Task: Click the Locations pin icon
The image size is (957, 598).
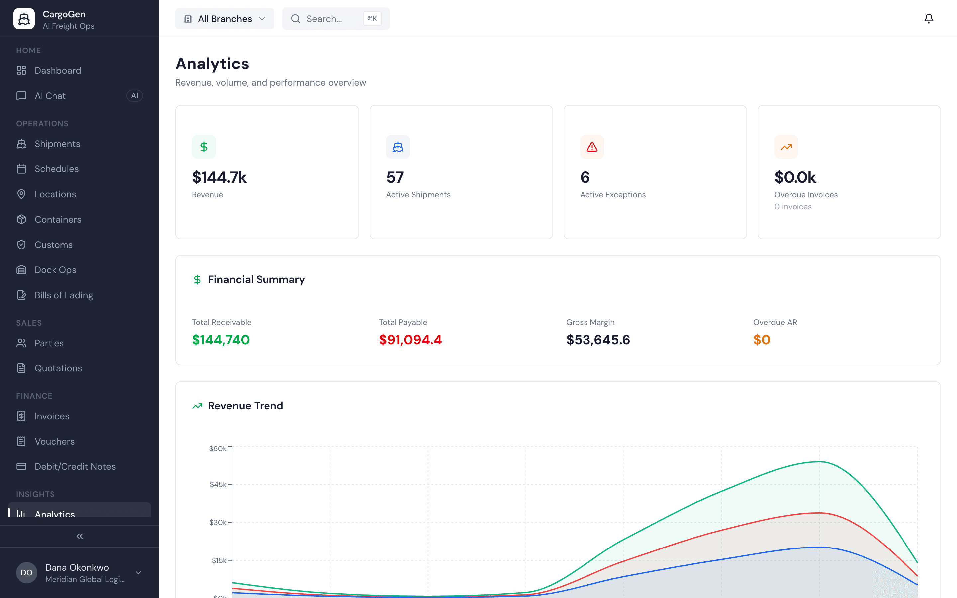Action: tap(21, 194)
